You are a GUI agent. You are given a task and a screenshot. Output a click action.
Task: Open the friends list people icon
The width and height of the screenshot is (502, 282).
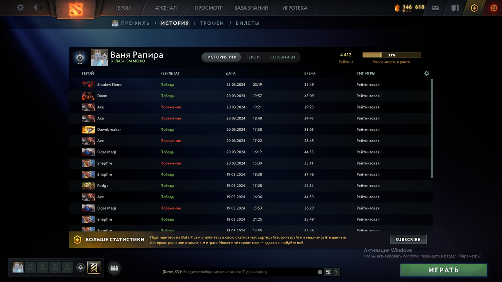click(114, 268)
